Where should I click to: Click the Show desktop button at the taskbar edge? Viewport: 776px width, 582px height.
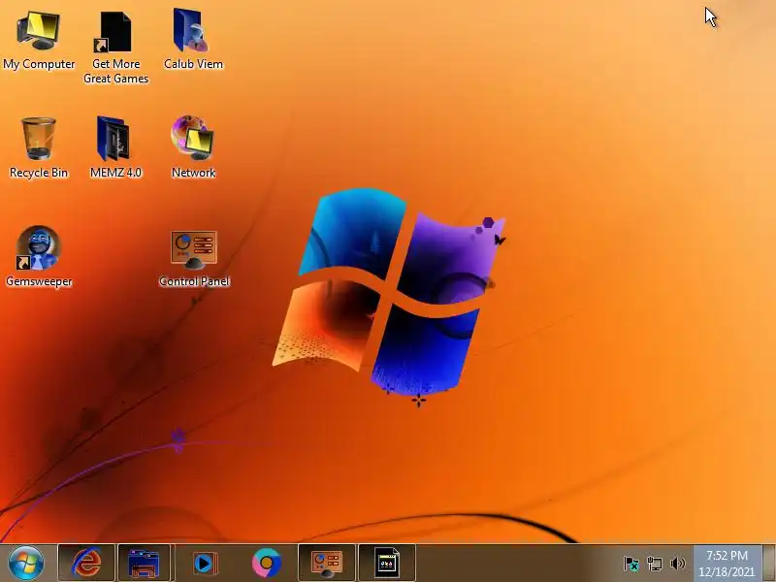click(769, 564)
